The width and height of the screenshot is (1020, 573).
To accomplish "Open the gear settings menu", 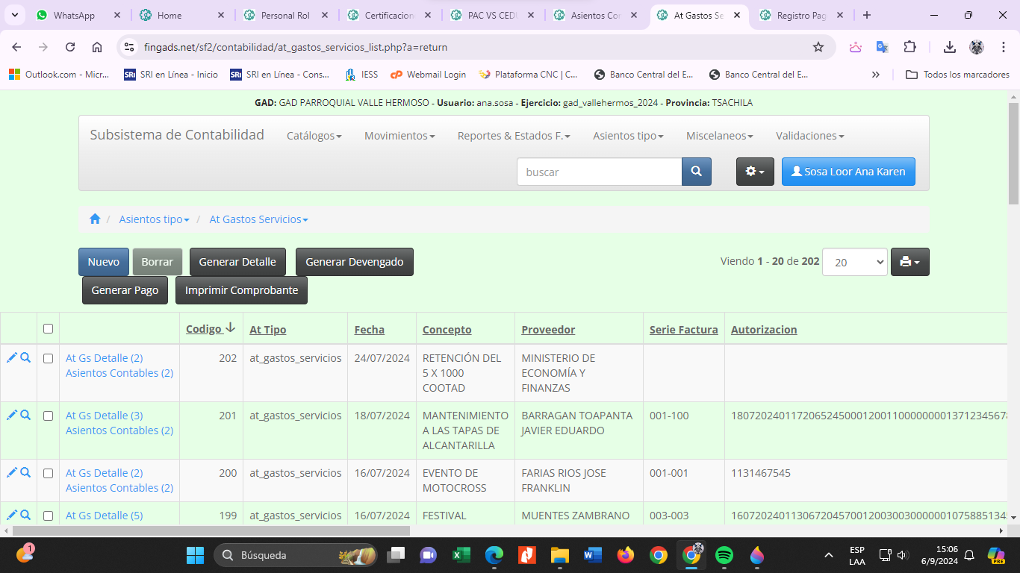I will [755, 172].
